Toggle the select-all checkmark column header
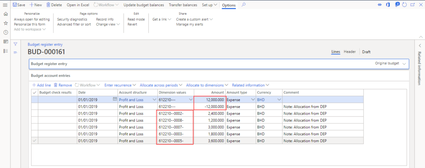 (x=34, y=92)
